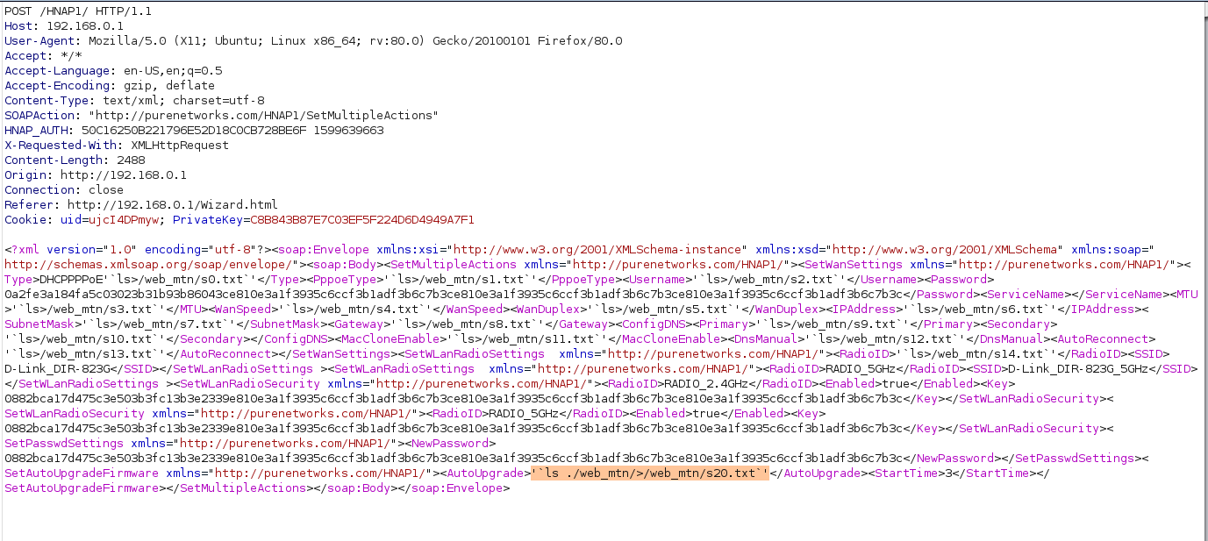Select the "Origin: http://192.168.0.1" header
Viewport: 1208px width, 541px height.
click(x=96, y=174)
